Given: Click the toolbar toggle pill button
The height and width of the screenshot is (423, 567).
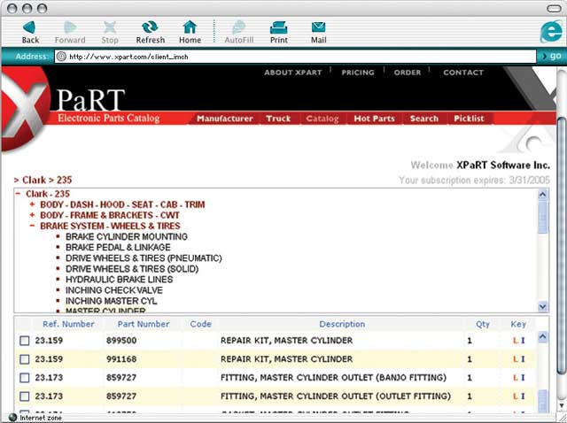Looking at the screenshot, I should [554, 8].
